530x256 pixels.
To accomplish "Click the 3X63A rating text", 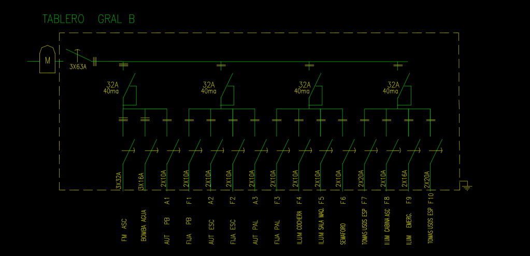I will point(78,67).
